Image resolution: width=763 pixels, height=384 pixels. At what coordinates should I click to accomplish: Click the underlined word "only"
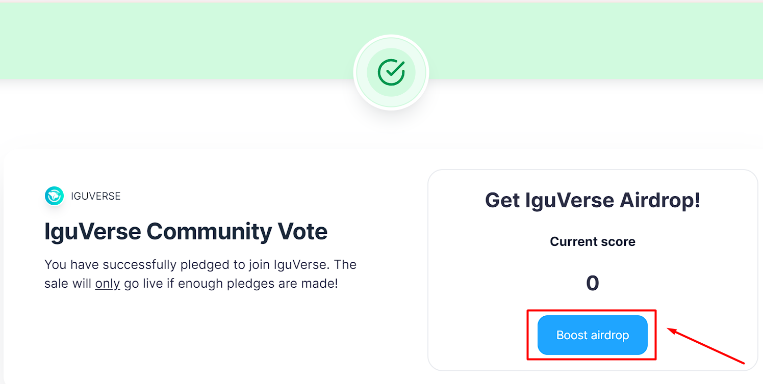click(107, 284)
